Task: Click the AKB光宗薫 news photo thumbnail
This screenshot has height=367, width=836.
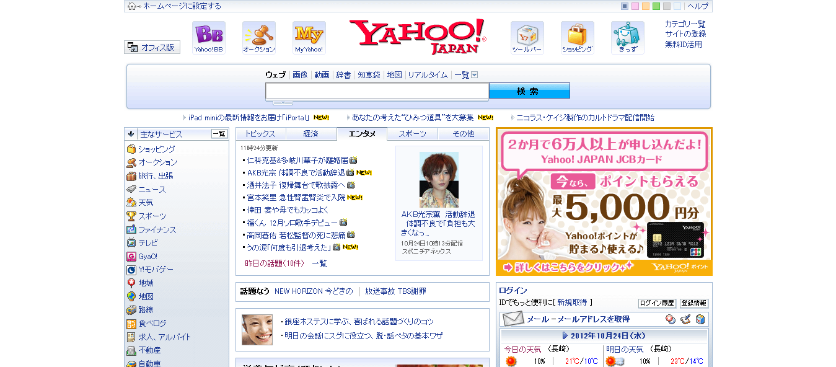Action: pos(439,180)
